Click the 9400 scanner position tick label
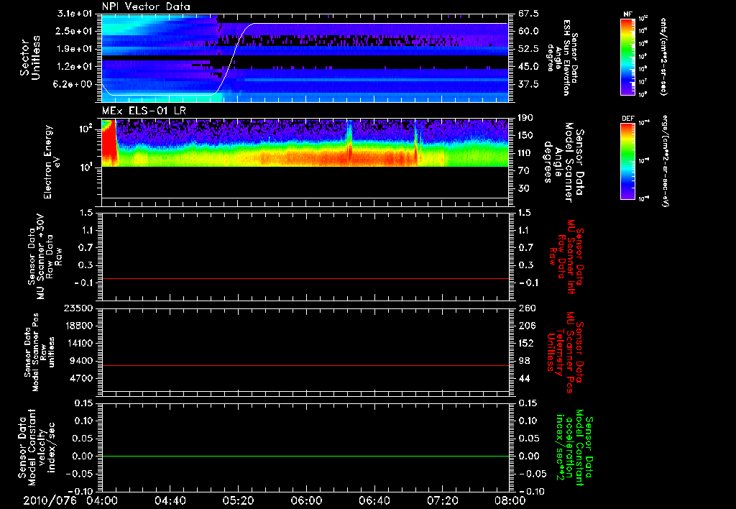 [81, 361]
